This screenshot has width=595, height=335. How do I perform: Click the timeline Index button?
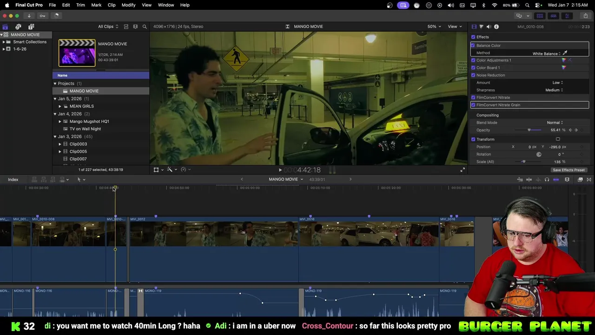13,180
